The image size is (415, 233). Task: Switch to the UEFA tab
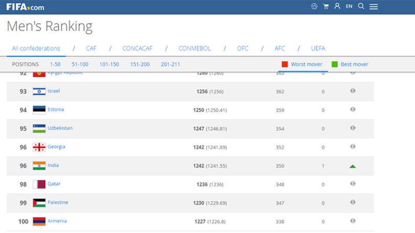pyautogui.click(x=318, y=49)
